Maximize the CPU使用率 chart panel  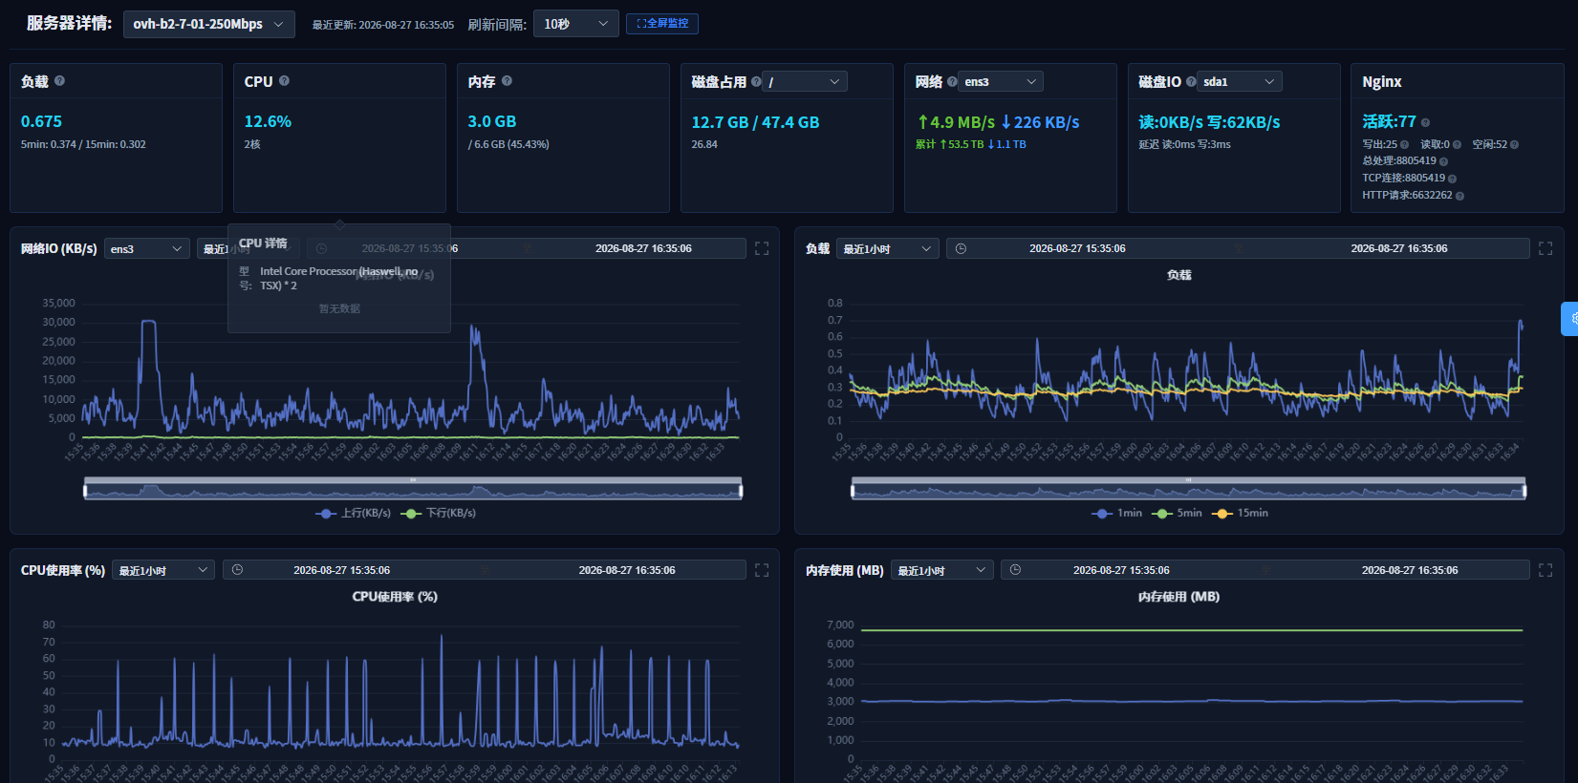[762, 570]
